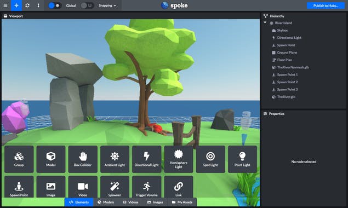Add an Ambient Light element
The width and height of the screenshot is (348, 208).
click(x=115, y=159)
